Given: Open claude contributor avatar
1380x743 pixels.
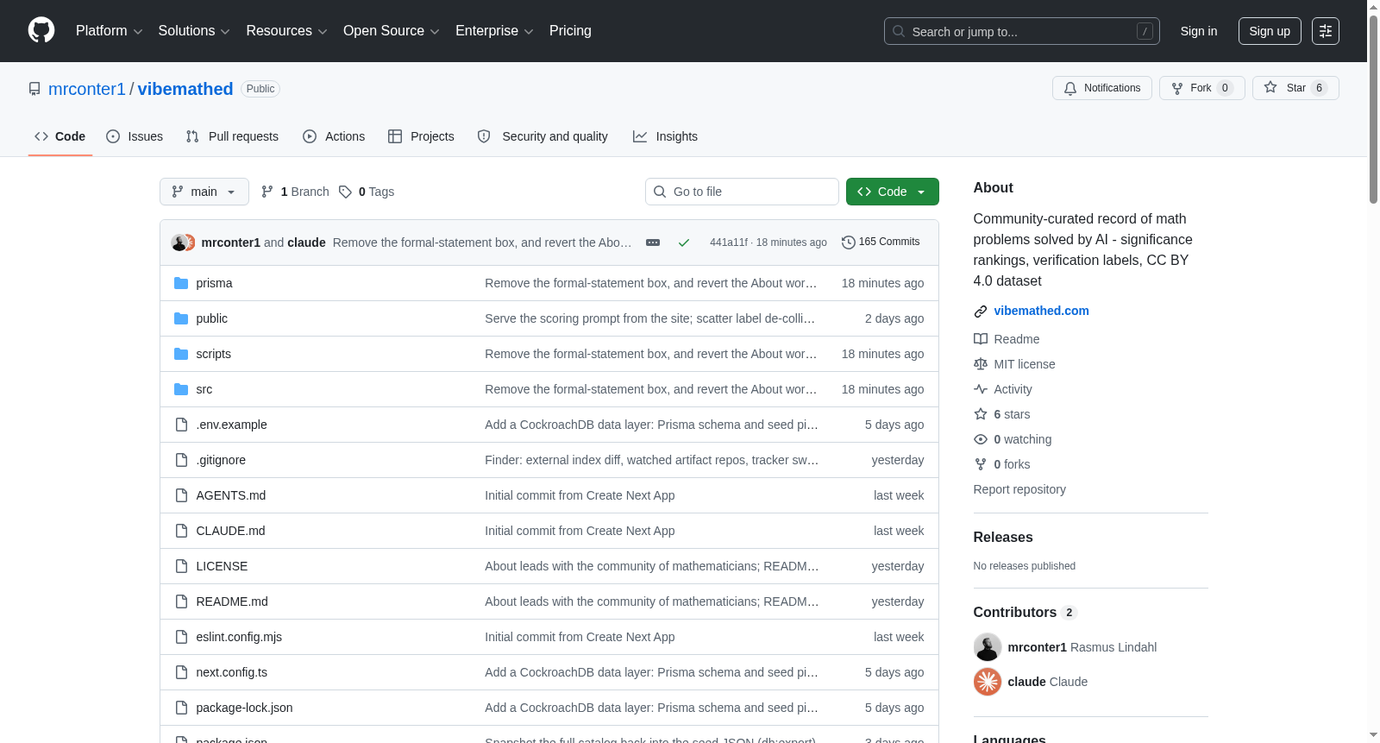Looking at the screenshot, I should 988,682.
